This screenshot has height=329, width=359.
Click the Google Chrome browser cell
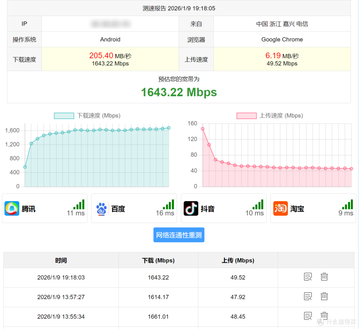tap(282, 39)
